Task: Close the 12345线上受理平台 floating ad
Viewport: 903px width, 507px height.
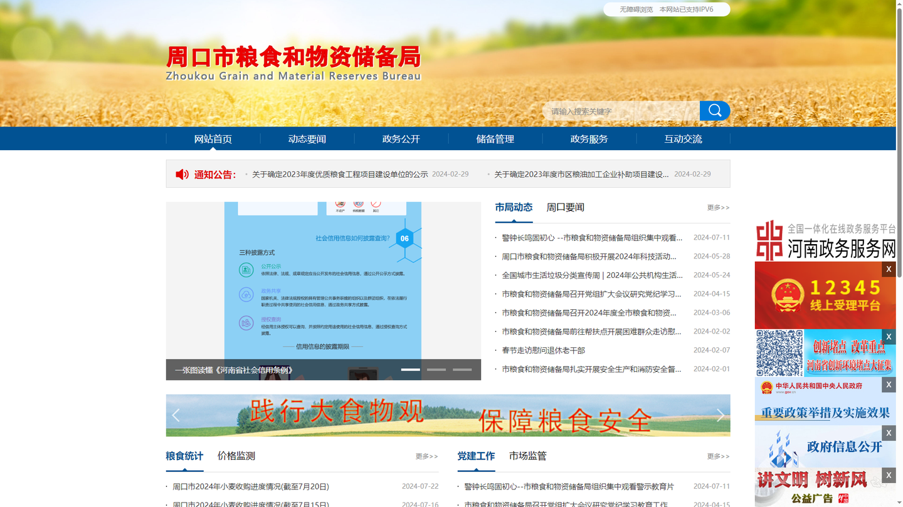Action: tap(889, 269)
